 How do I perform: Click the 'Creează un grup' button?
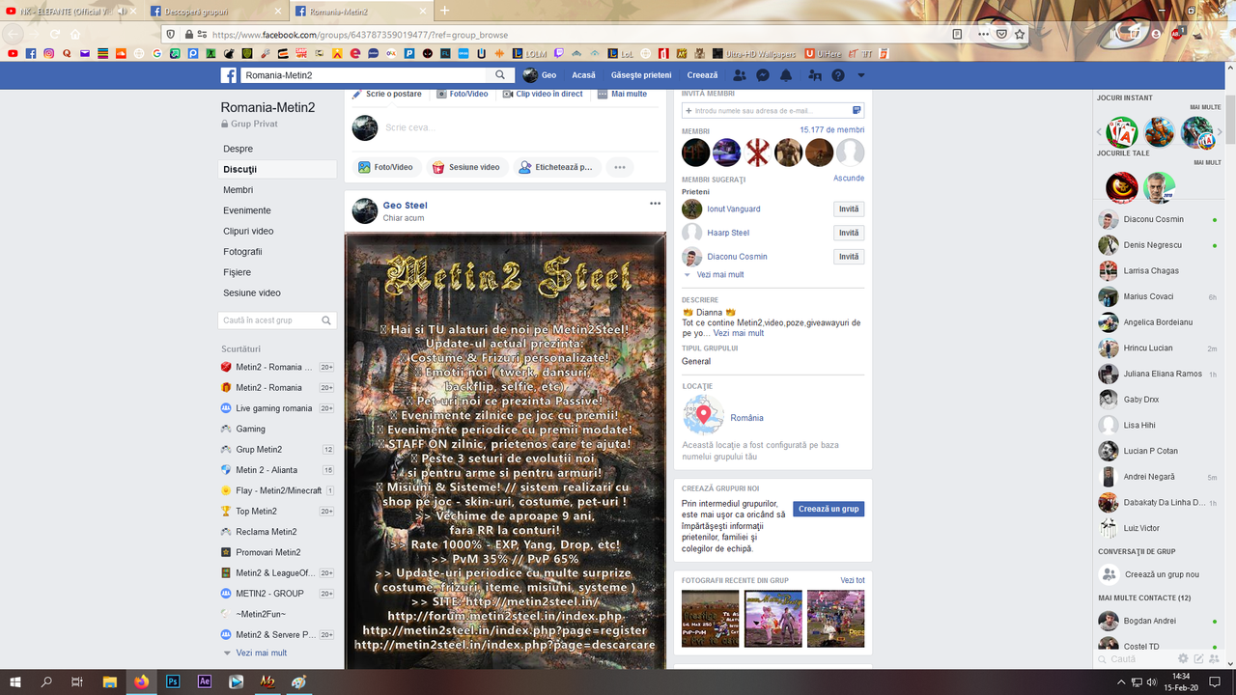(x=829, y=509)
